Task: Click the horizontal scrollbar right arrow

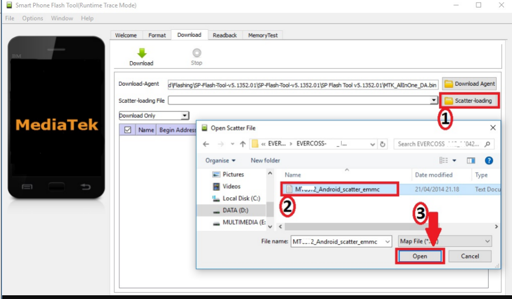Action: [497, 227]
